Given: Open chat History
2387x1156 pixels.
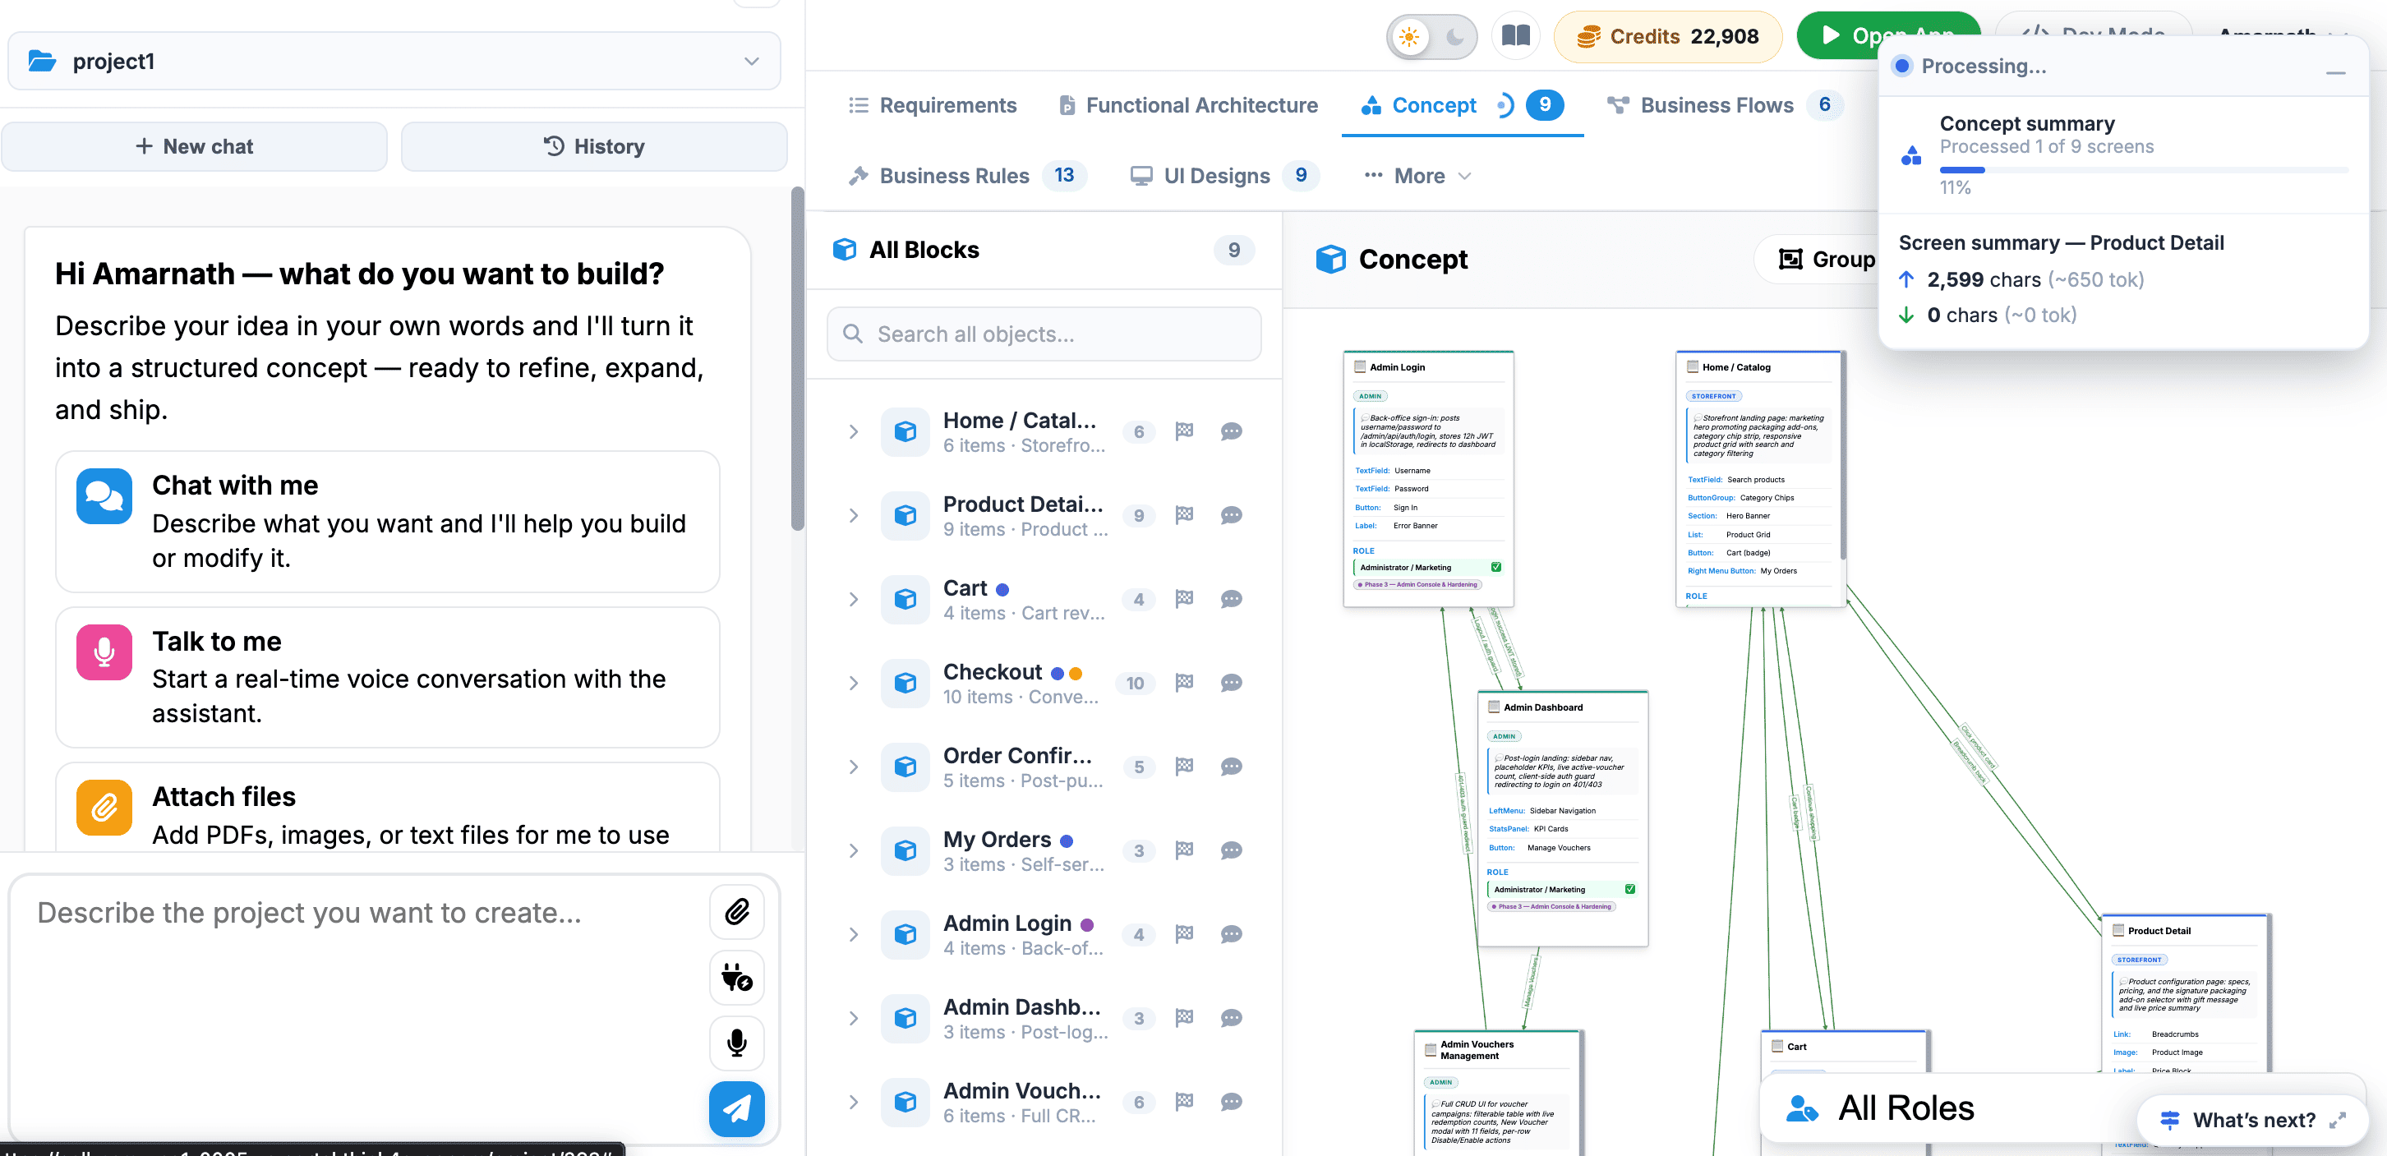Looking at the screenshot, I should [x=594, y=146].
